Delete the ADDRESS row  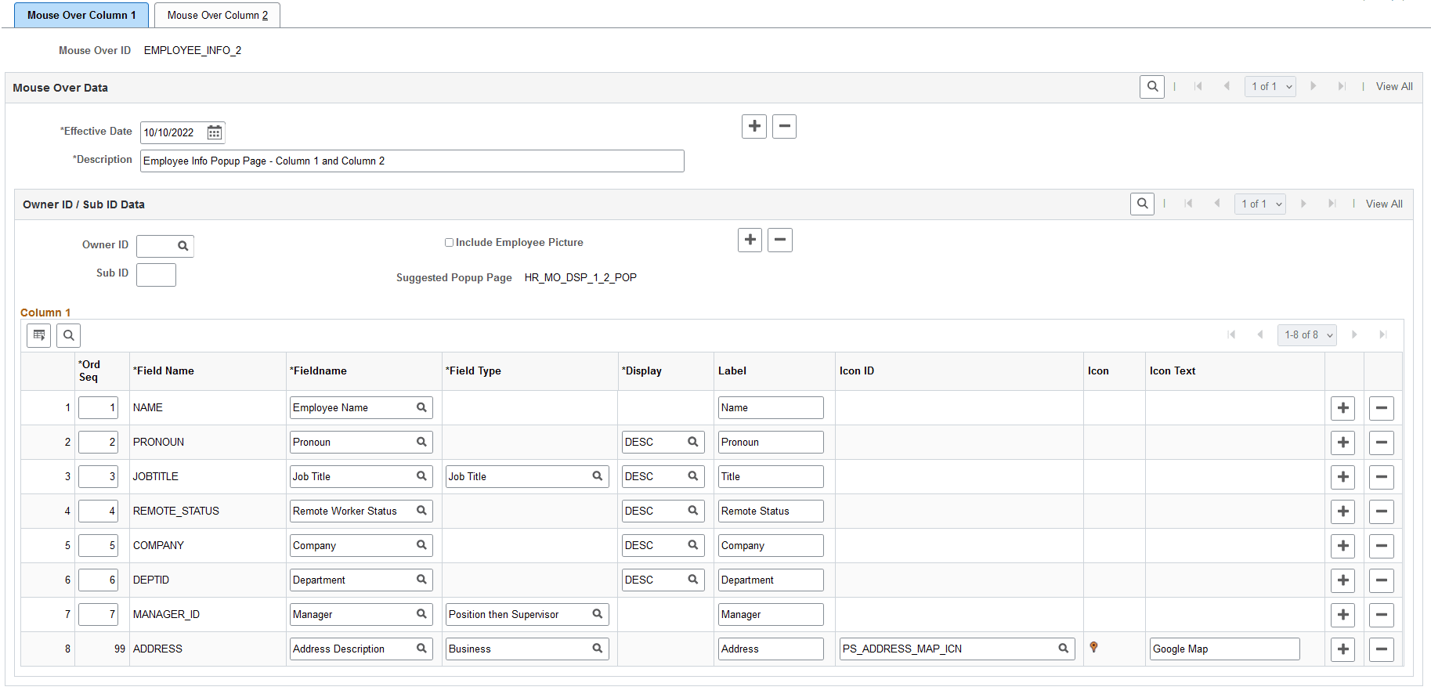click(x=1382, y=649)
